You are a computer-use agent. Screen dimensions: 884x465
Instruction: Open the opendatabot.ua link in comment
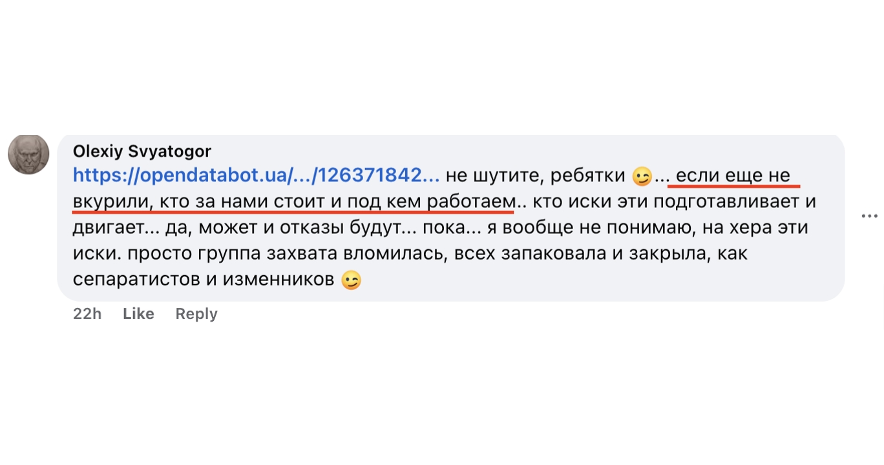point(257,176)
